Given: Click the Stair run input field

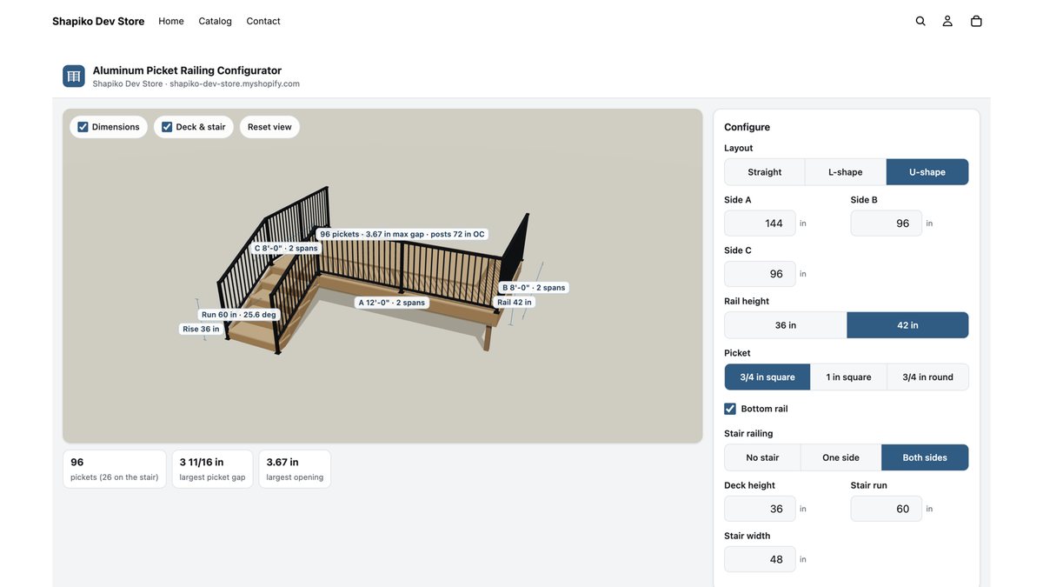Looking at the screenshot, I should pos(887,509).
